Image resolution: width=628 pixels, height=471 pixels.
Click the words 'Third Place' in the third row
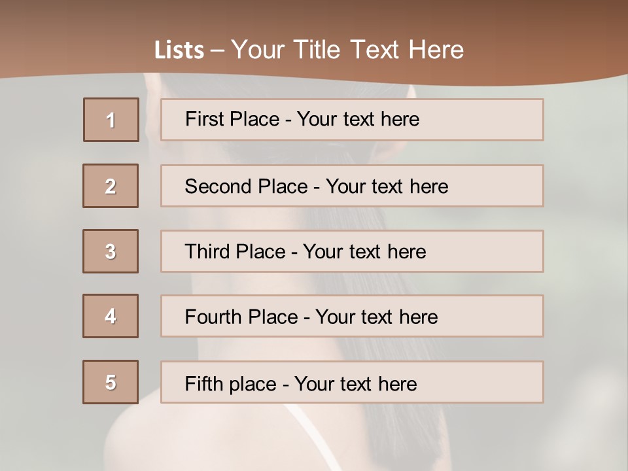pyautogui.click(x=235, y=251)
